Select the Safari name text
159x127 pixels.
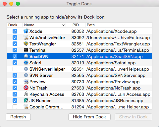(x=35, y=63)
